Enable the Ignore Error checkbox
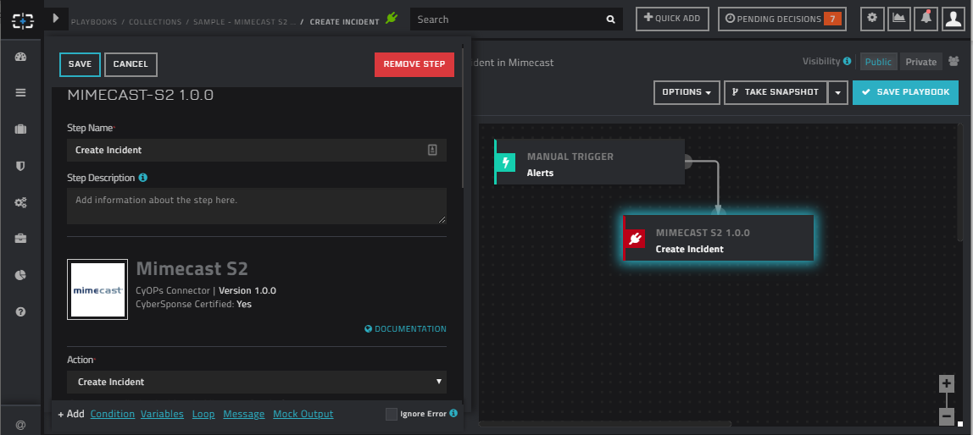 point(391,414)
